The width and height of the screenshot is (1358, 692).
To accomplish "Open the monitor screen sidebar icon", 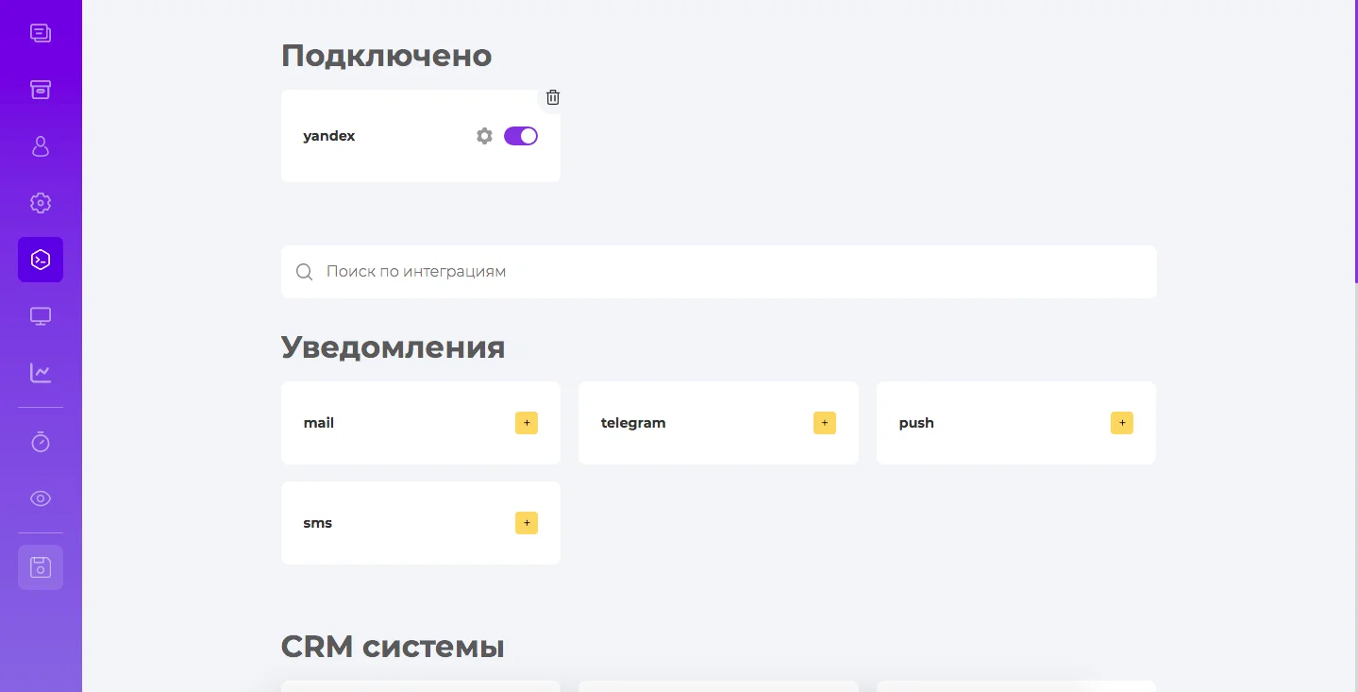I will (x=41, y=316).
